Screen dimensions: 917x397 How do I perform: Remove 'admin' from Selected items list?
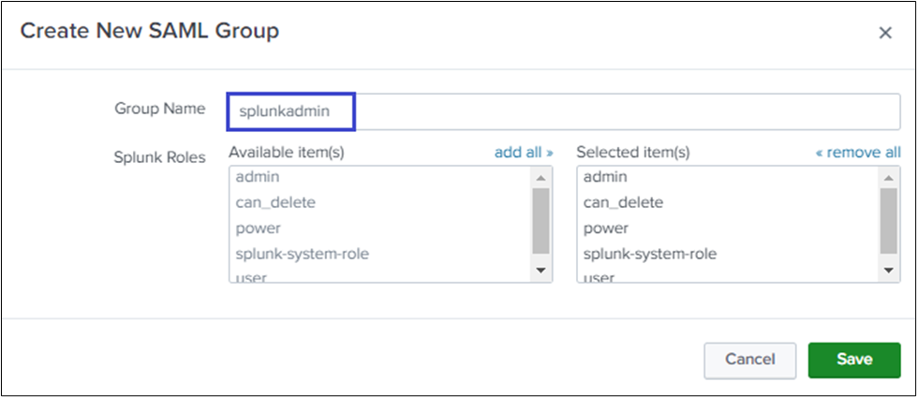605,177
